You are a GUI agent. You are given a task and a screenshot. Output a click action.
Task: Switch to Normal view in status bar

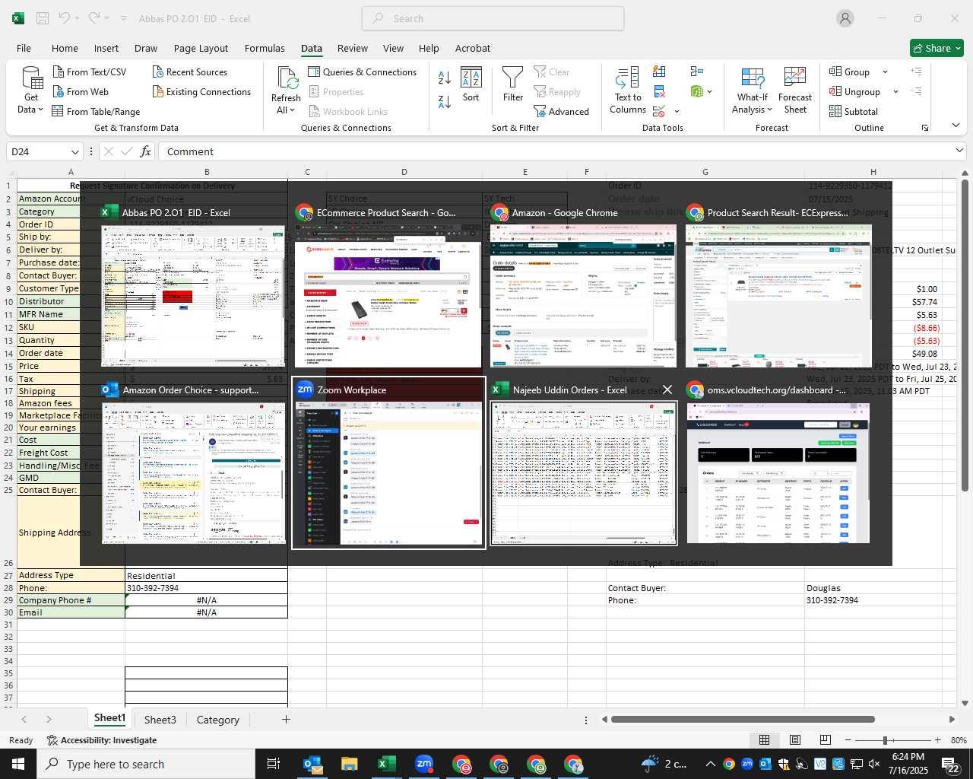pos(764,739)
